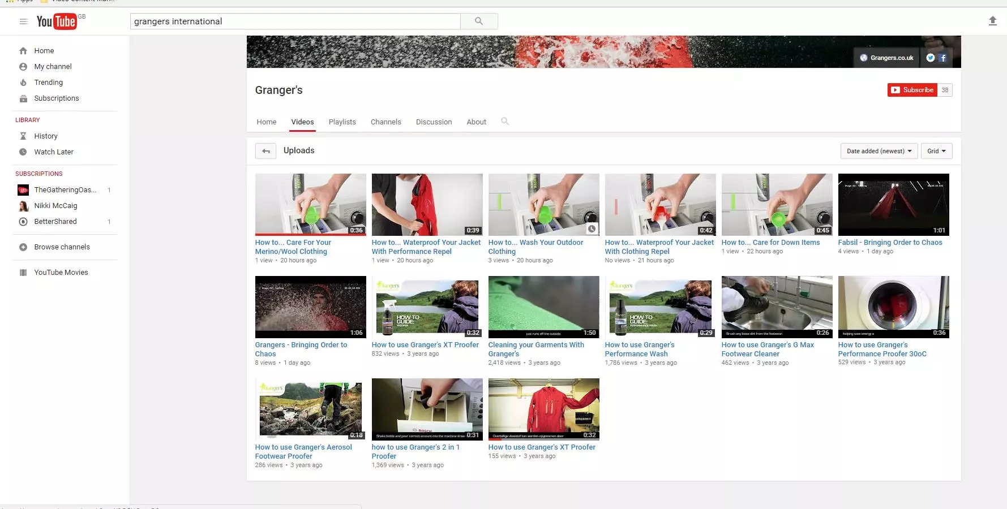Viewport: 1007px width, 509px height.
Task: Open the Date added (newest) sorting dropdown
Action: point(878,151)
